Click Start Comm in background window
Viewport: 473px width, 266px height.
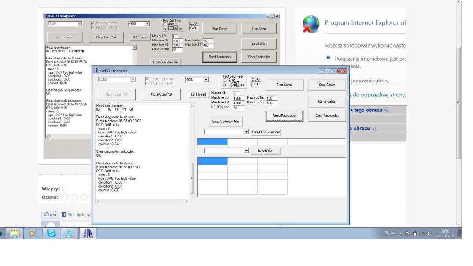point(220,28)
